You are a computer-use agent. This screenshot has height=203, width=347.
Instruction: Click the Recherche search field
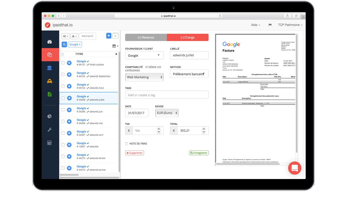(87, 36)
